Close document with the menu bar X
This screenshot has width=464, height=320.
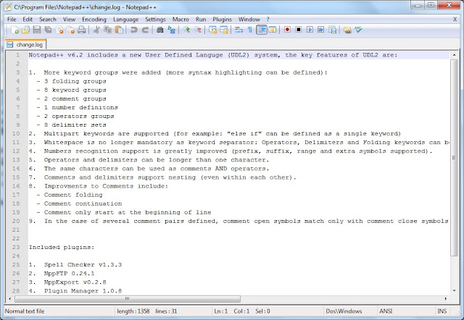coord(455,20)
